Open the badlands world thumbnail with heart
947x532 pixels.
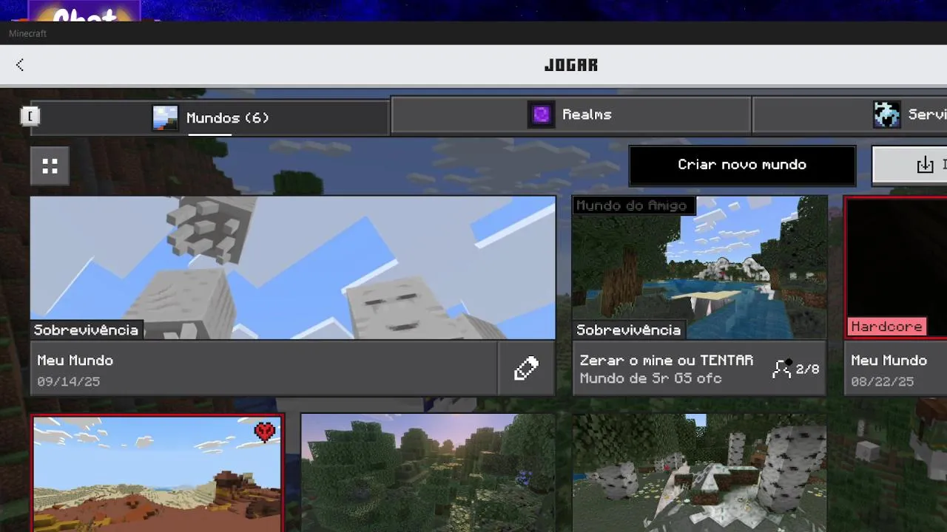(x=158, y=474)
